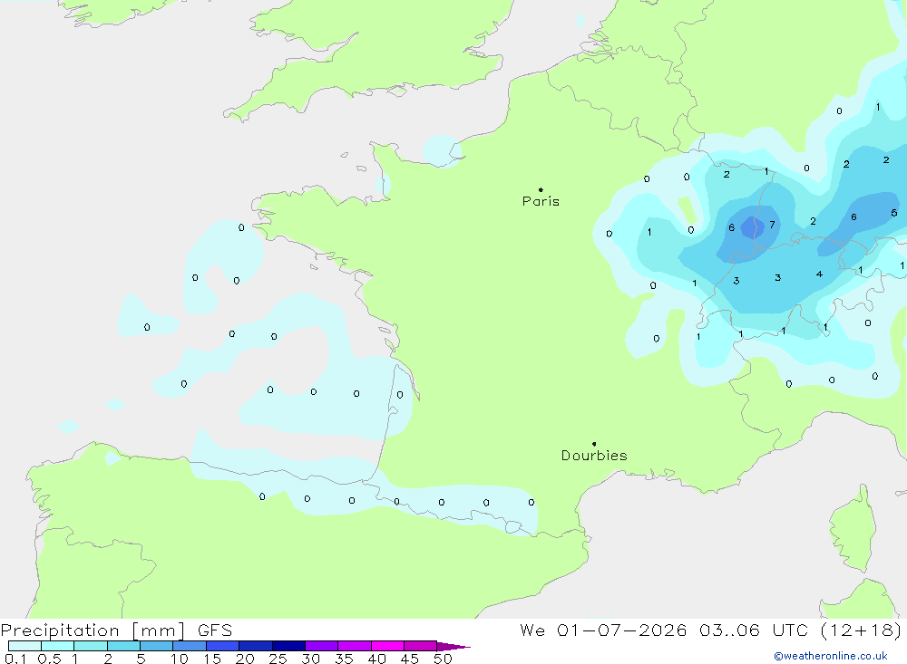Pick the 0.1–0.5 mm legend swatch
907x664 pixels.
(24, 646)
